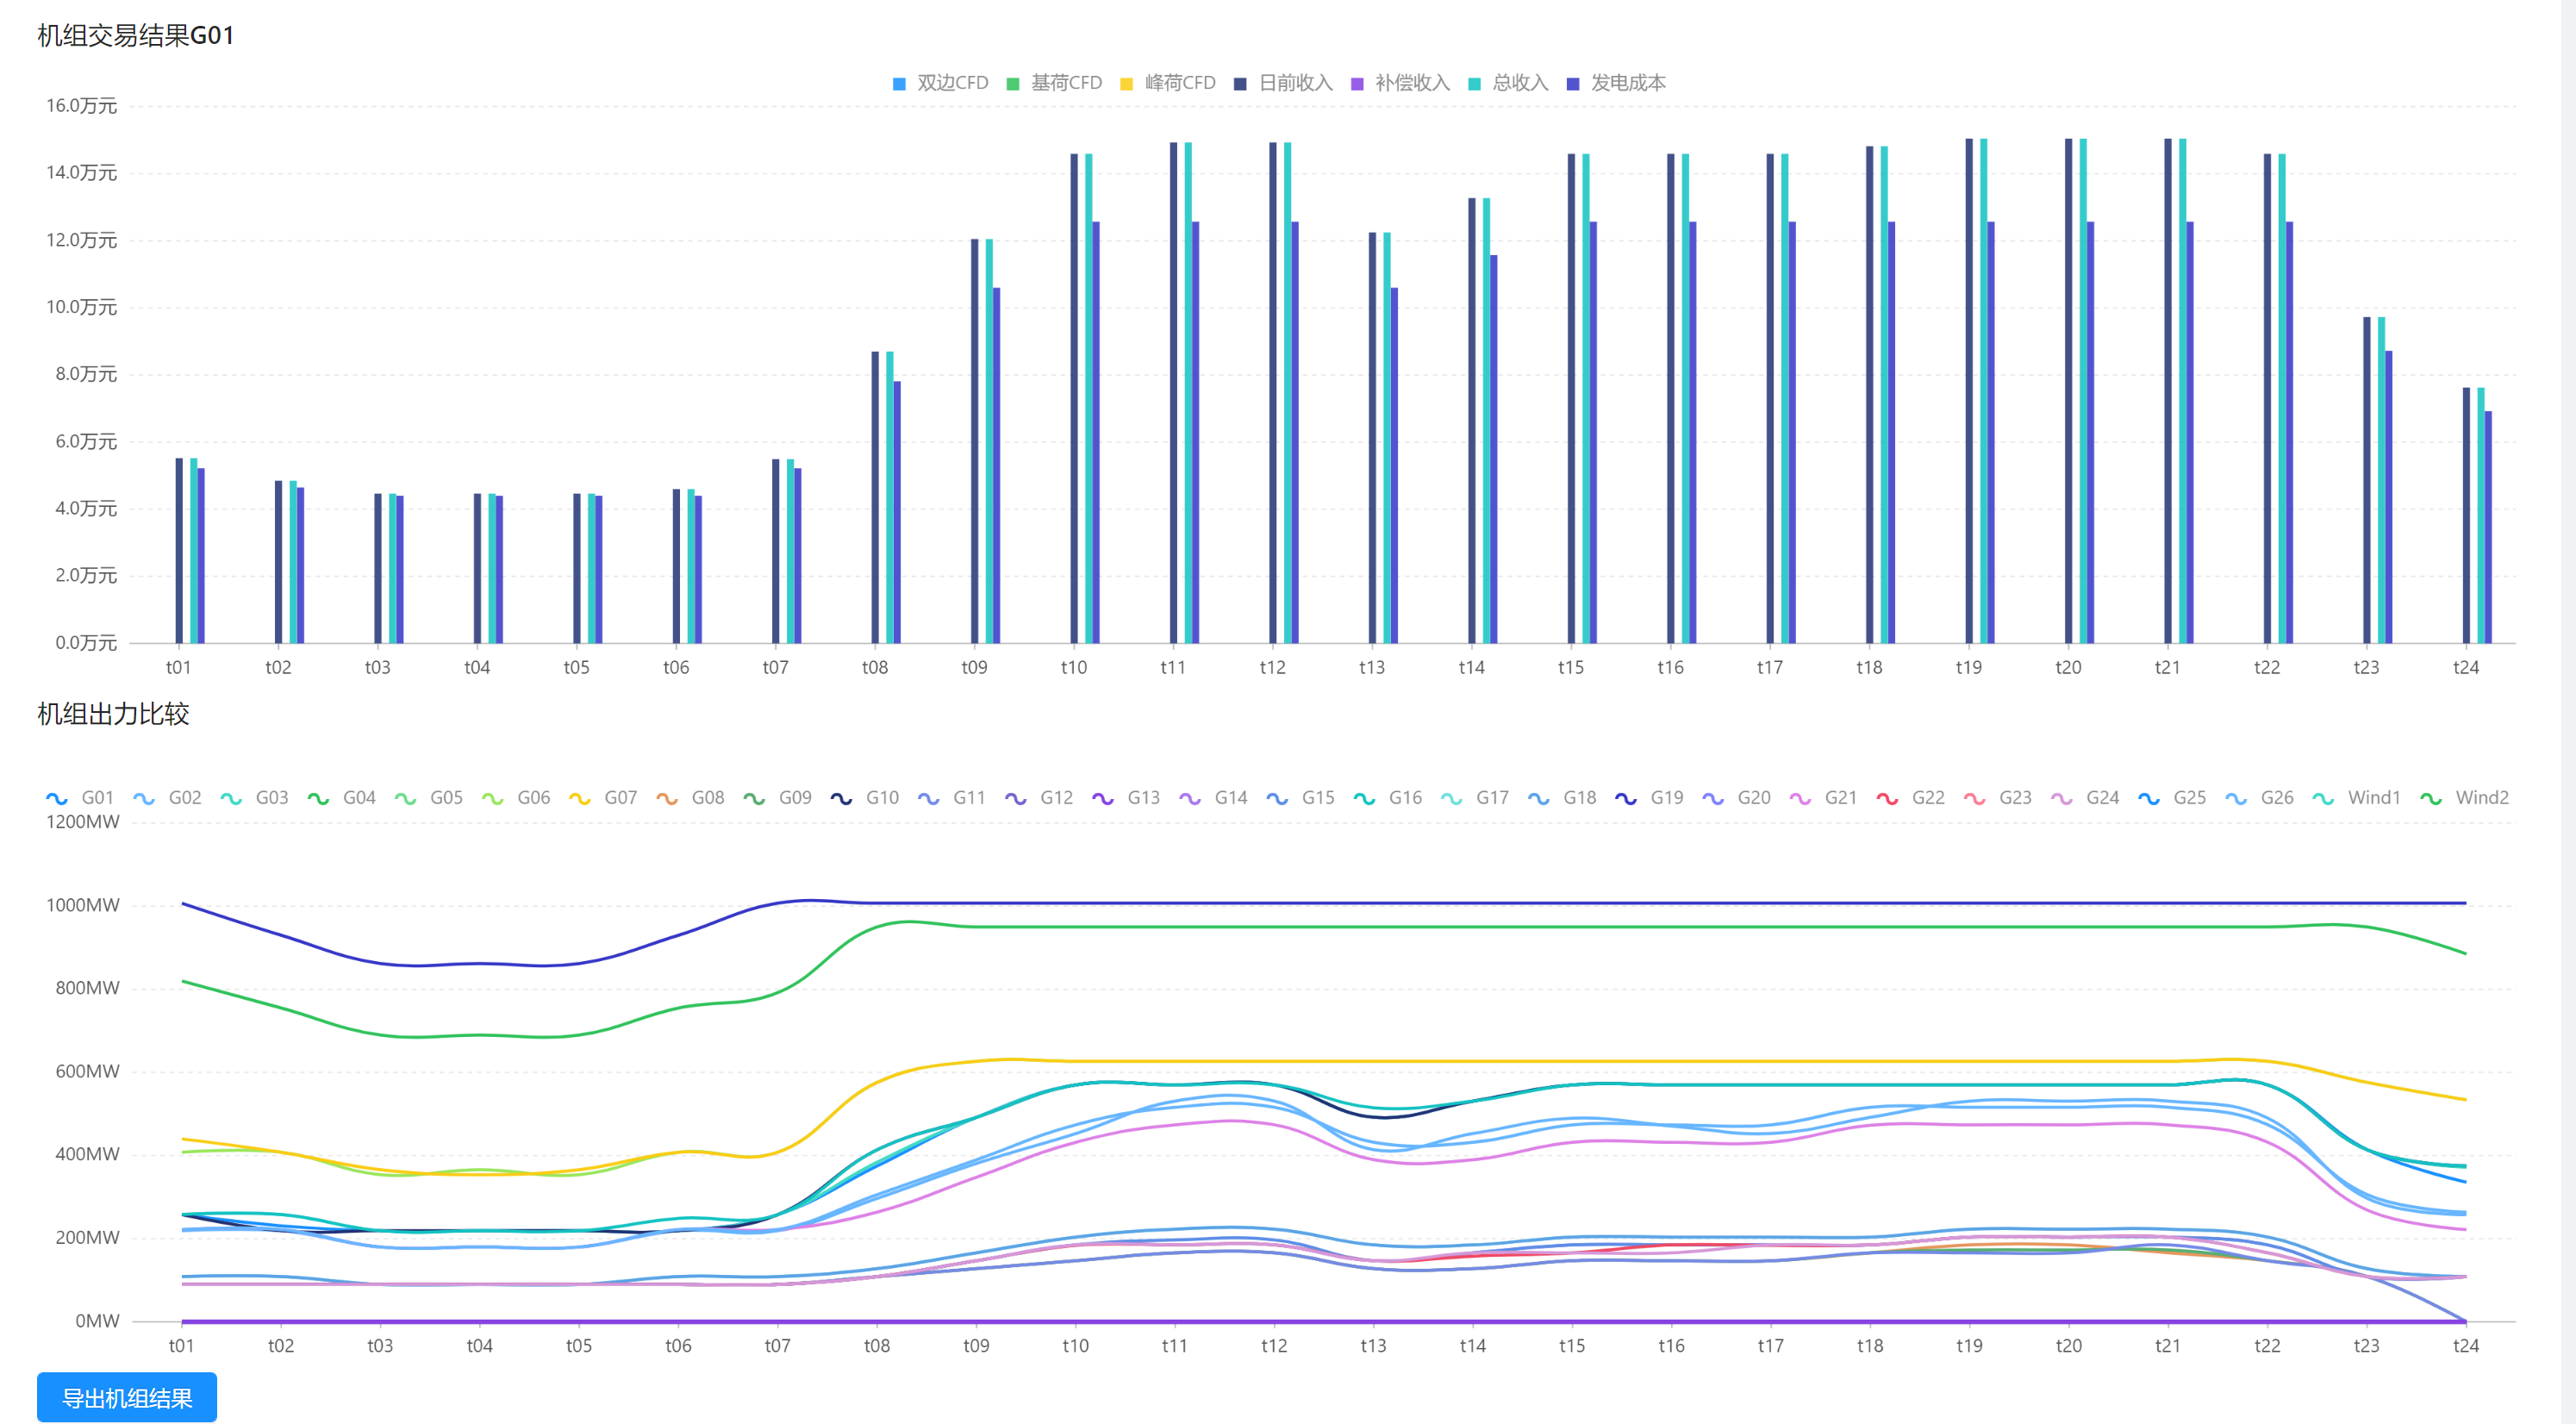Toggle G10 legend entry
Viewport: 2576px width, 1424px height.
[865, 798]
